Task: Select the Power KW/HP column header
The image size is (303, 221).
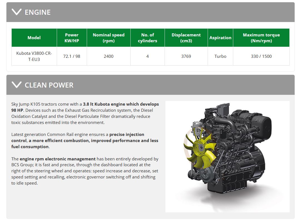Action: point(72,38)
